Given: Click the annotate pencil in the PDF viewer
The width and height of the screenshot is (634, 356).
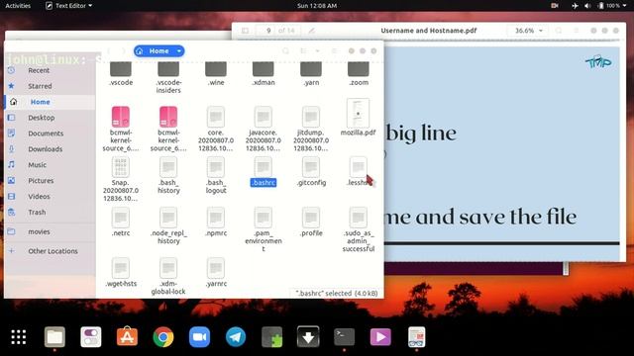Looking at the screenshot, I should (311, 31).
